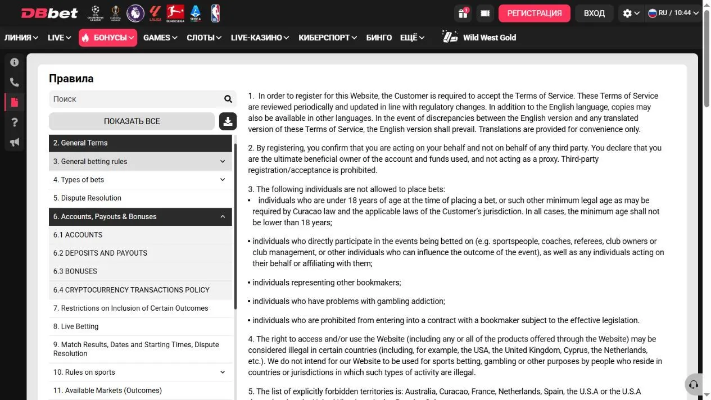Select 2. General Terms section

(x=141, y=143)
